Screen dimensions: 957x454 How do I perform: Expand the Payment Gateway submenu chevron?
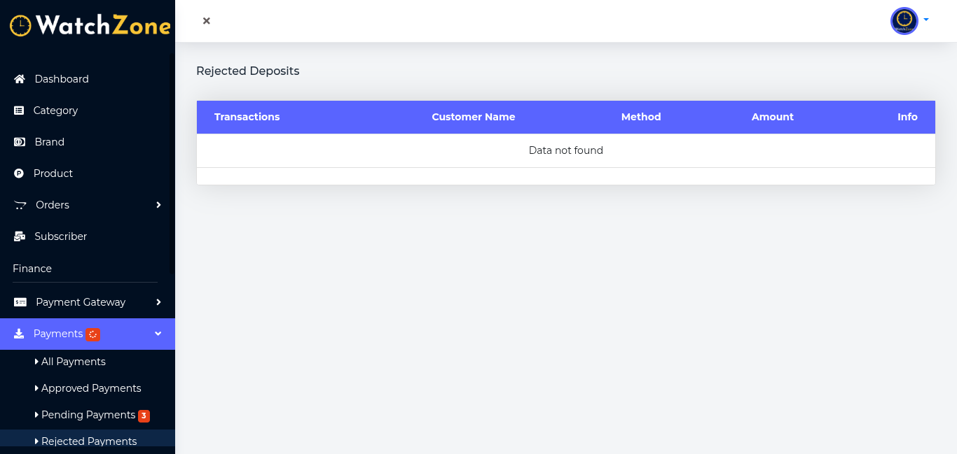pos(158,302)
